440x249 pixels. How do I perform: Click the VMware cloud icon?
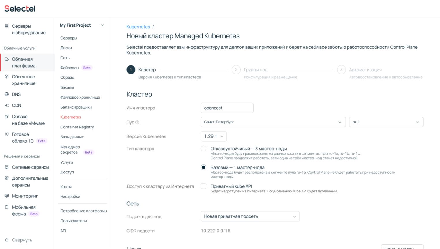7,117
